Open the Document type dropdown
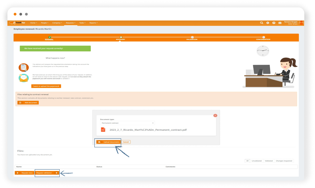This screenshot has height=188, width=315. 127,123
